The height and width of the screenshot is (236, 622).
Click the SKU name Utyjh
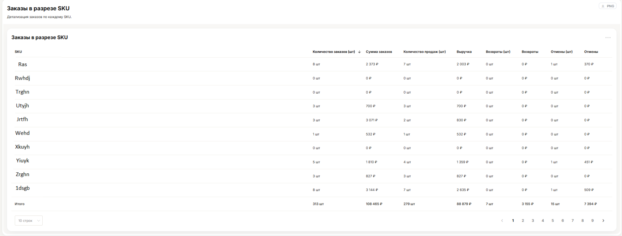click(23, 106)
